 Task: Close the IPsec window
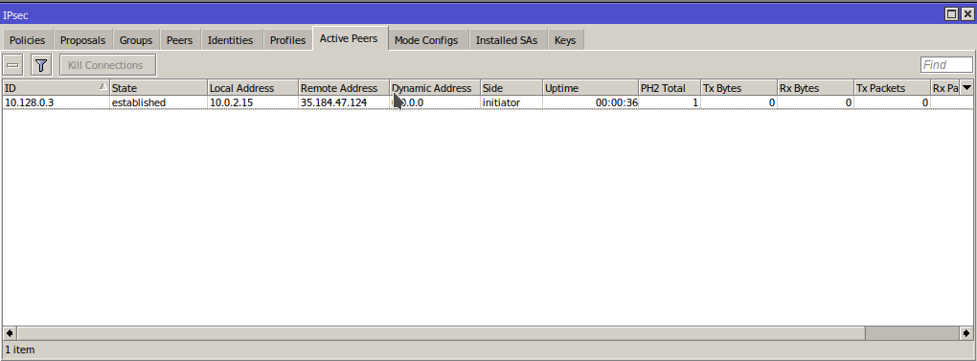967,13
